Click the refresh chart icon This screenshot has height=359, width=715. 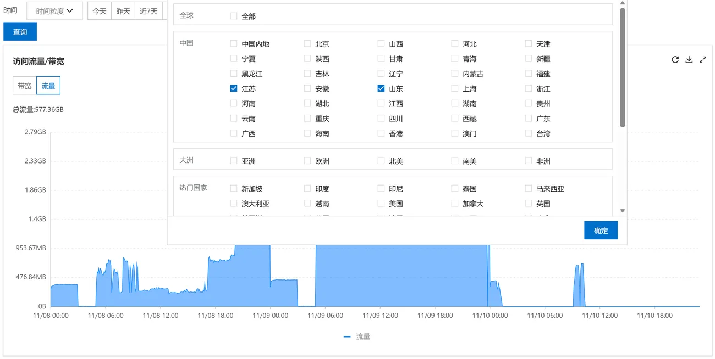tap(675, 60)
